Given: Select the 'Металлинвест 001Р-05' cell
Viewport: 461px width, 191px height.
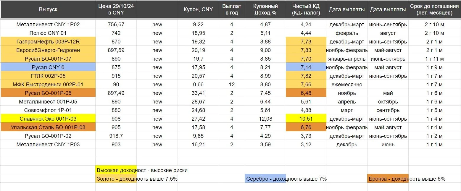Looking at the screenshot, I should (x=48, y=102).
